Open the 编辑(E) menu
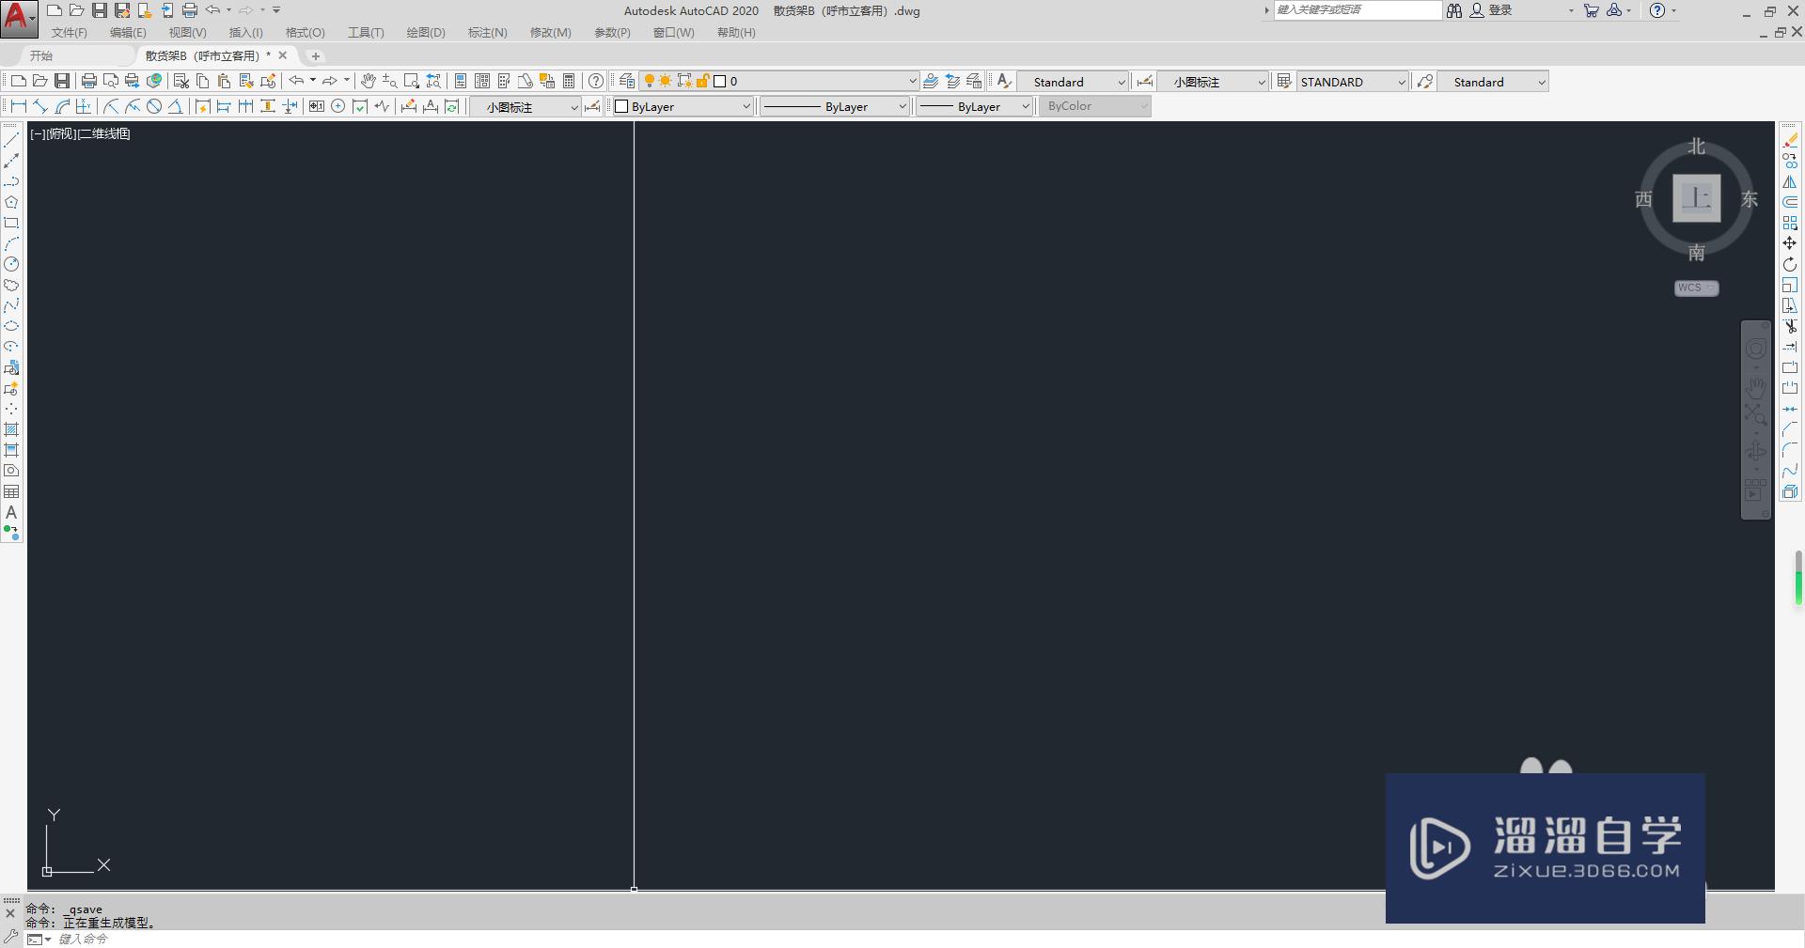The image size is (1805, 948). tap(128, 33)
